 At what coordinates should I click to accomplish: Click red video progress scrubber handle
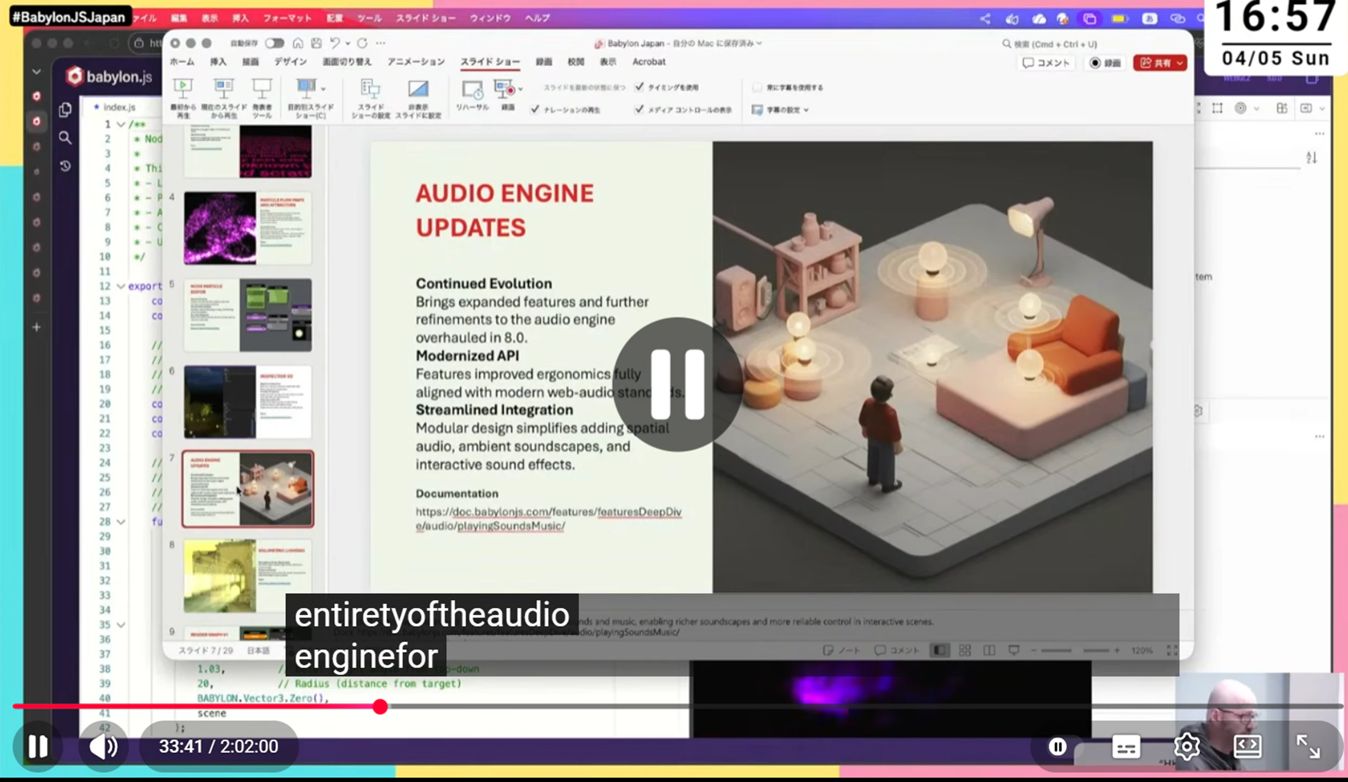point(380,706)
